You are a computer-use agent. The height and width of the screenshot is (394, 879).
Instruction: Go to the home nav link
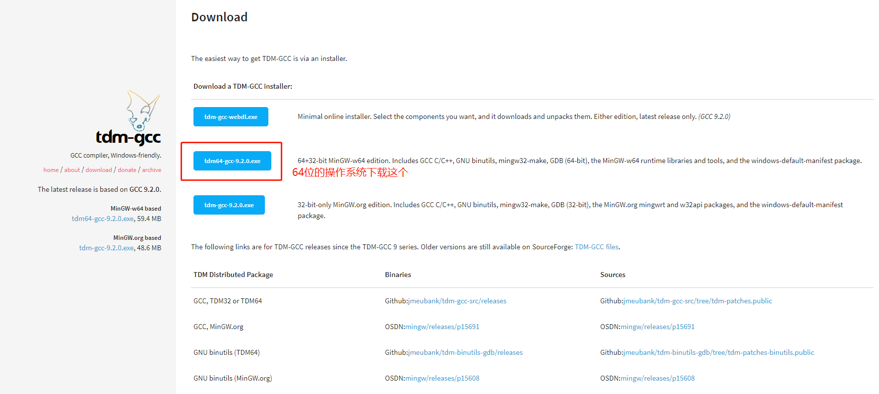click(51, 170)
